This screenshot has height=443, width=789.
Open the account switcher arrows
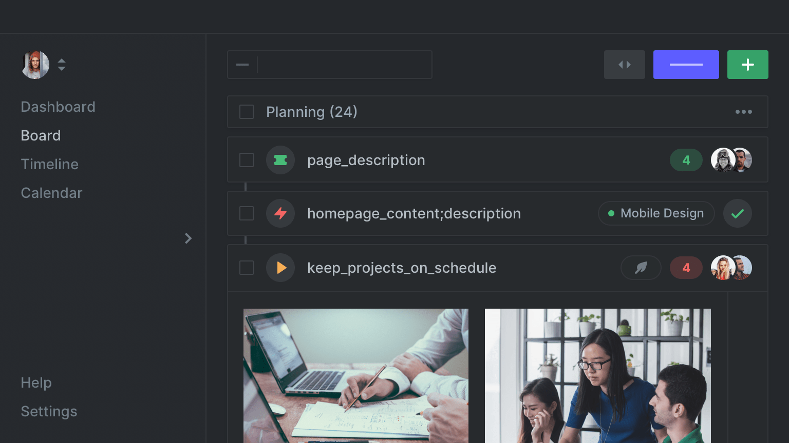62,65
